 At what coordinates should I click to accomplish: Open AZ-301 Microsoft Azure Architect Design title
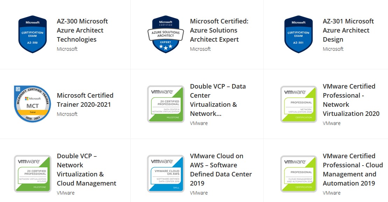[348, 30]
